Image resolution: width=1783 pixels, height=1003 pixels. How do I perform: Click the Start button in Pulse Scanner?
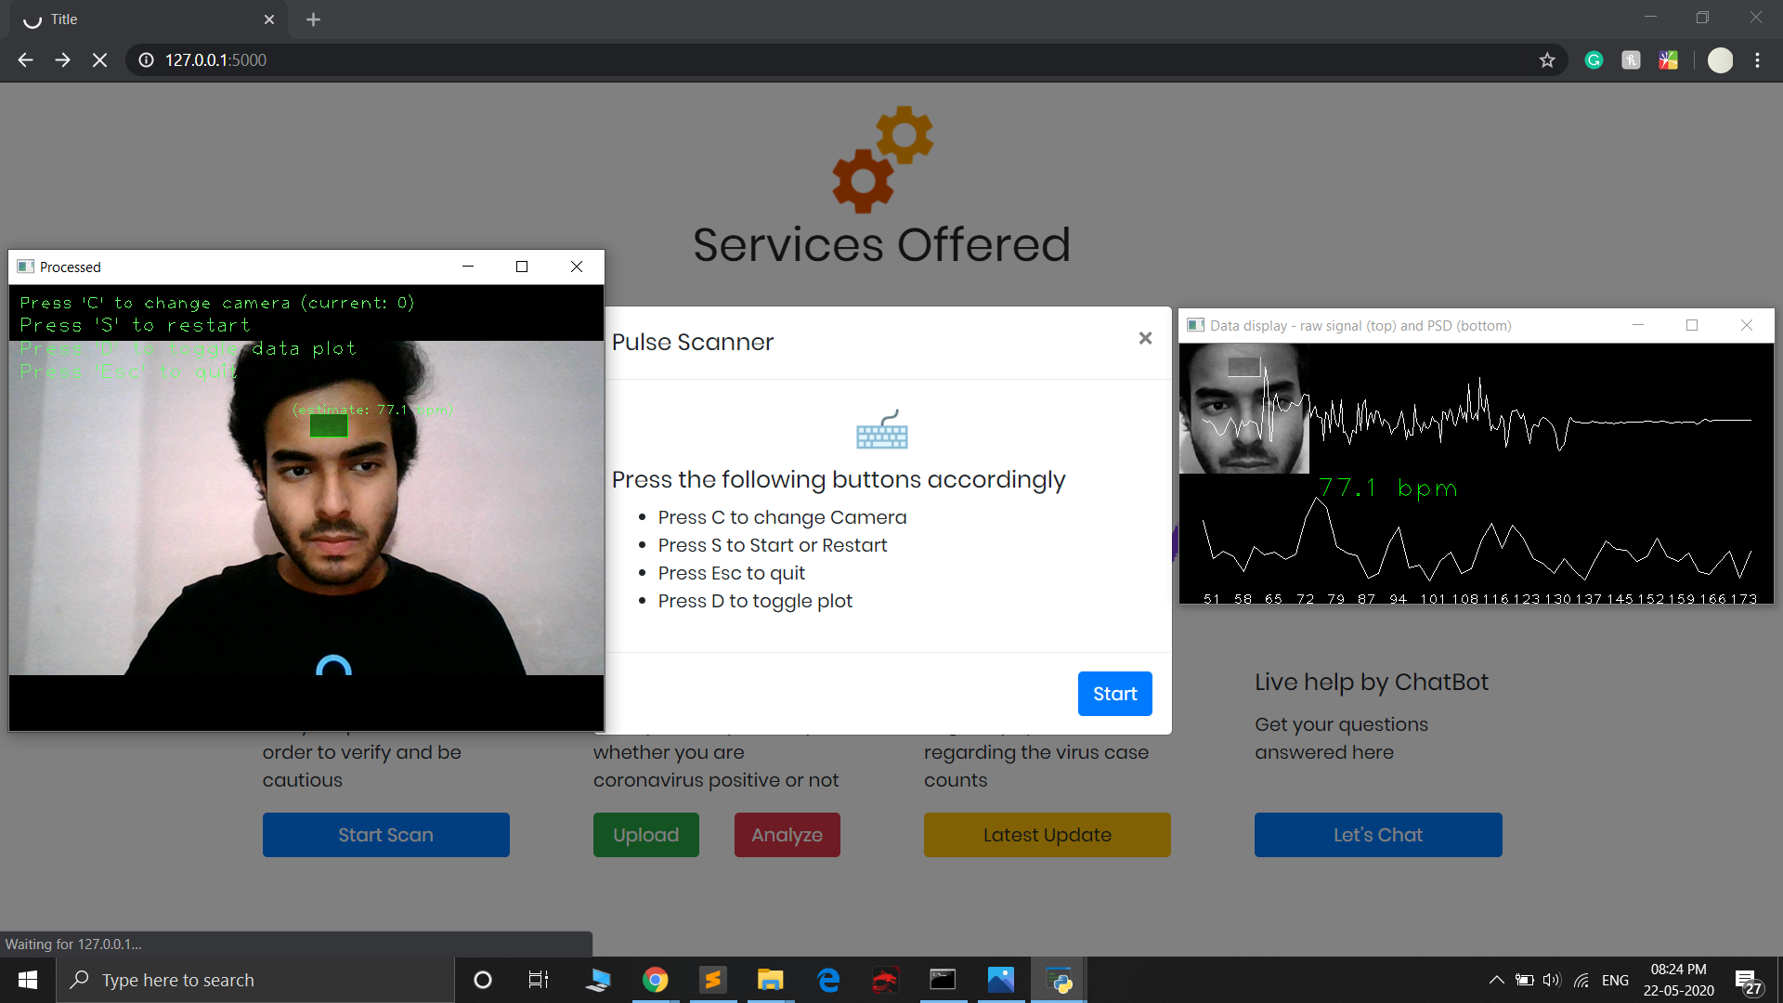click(1114, 694)
